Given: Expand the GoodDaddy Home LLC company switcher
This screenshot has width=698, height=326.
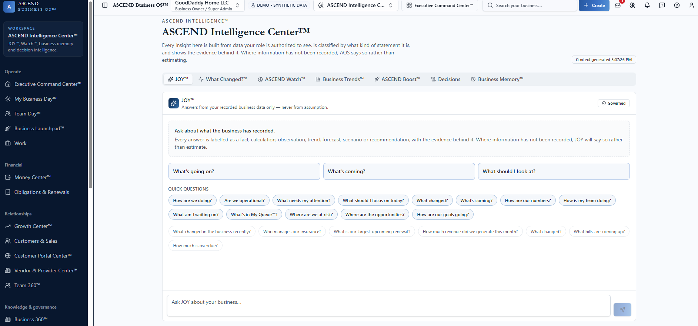Looking at the screenshot, I should click(x=208, y=6).
